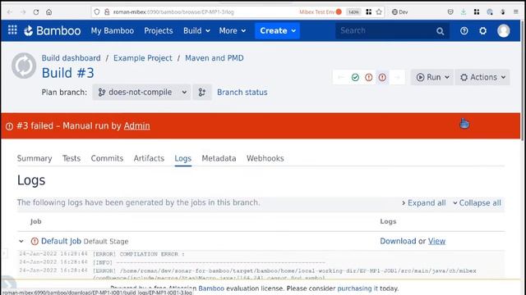
Task: Open the Projects menu item
Action: (159, 31)
